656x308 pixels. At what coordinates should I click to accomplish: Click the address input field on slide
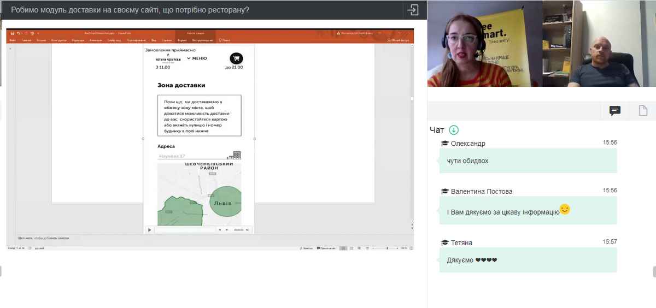click(x=193, y=156)
